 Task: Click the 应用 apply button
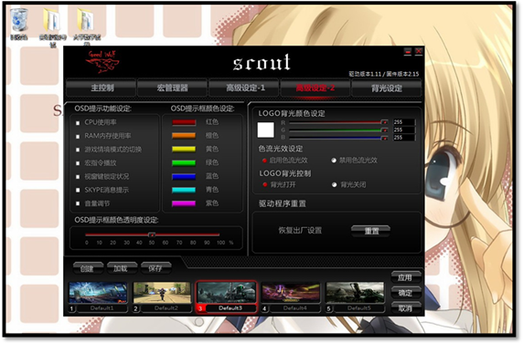(405, 277)
